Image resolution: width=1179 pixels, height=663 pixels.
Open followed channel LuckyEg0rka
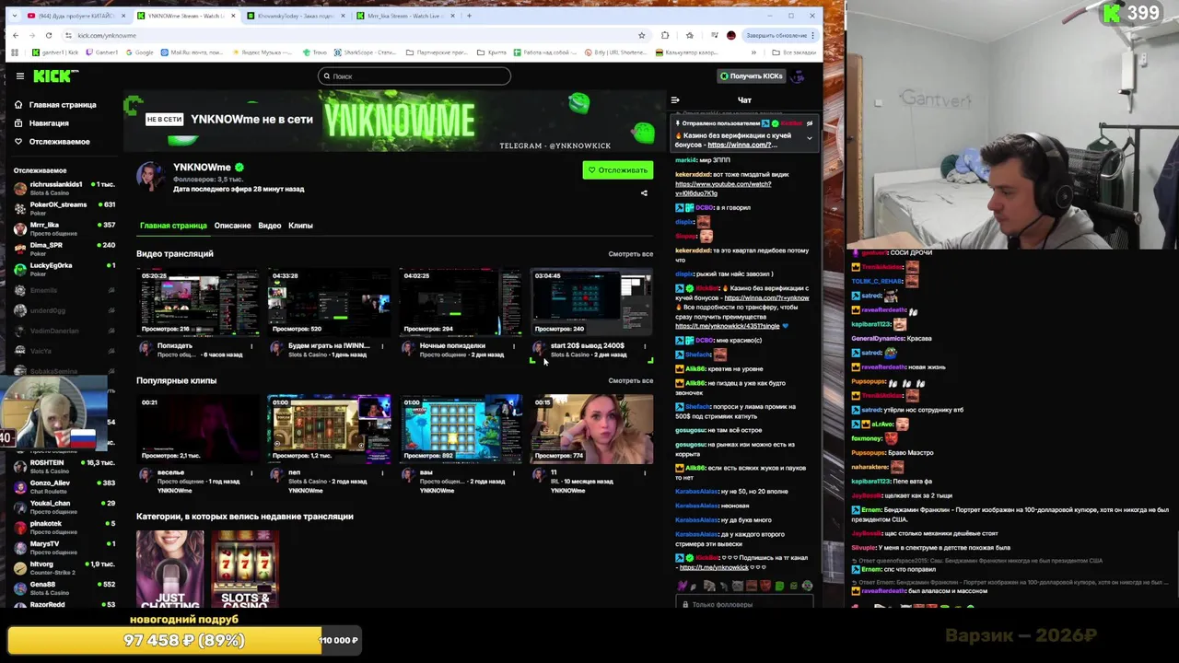click(63, 269)
